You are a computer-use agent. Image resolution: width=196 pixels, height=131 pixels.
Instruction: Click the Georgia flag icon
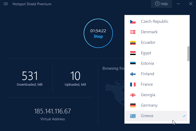point(133,95)
